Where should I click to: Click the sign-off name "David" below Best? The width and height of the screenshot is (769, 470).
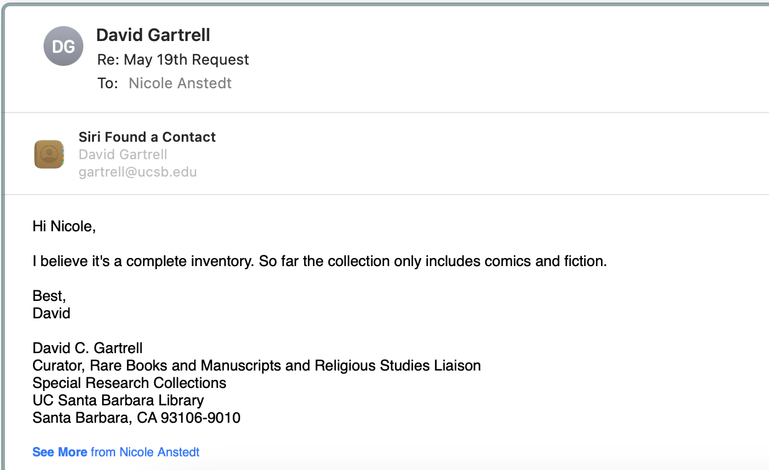[x=51, y=313]
